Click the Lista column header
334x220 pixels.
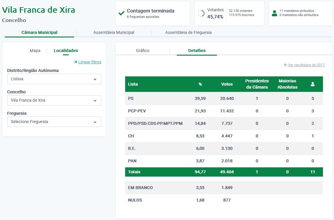tap(133, 84)
